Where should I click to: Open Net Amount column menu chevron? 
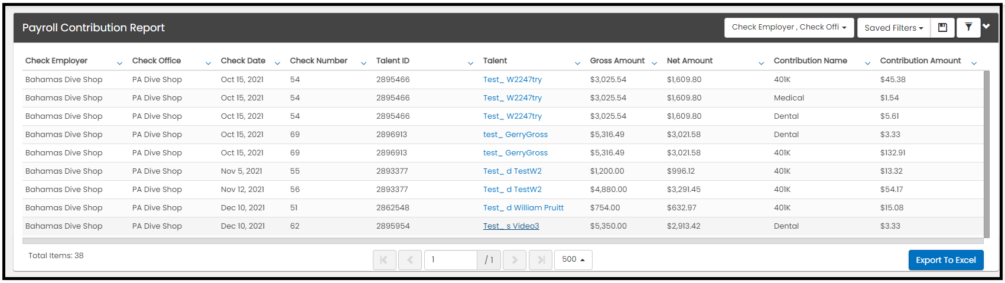[x=761, y=63]
